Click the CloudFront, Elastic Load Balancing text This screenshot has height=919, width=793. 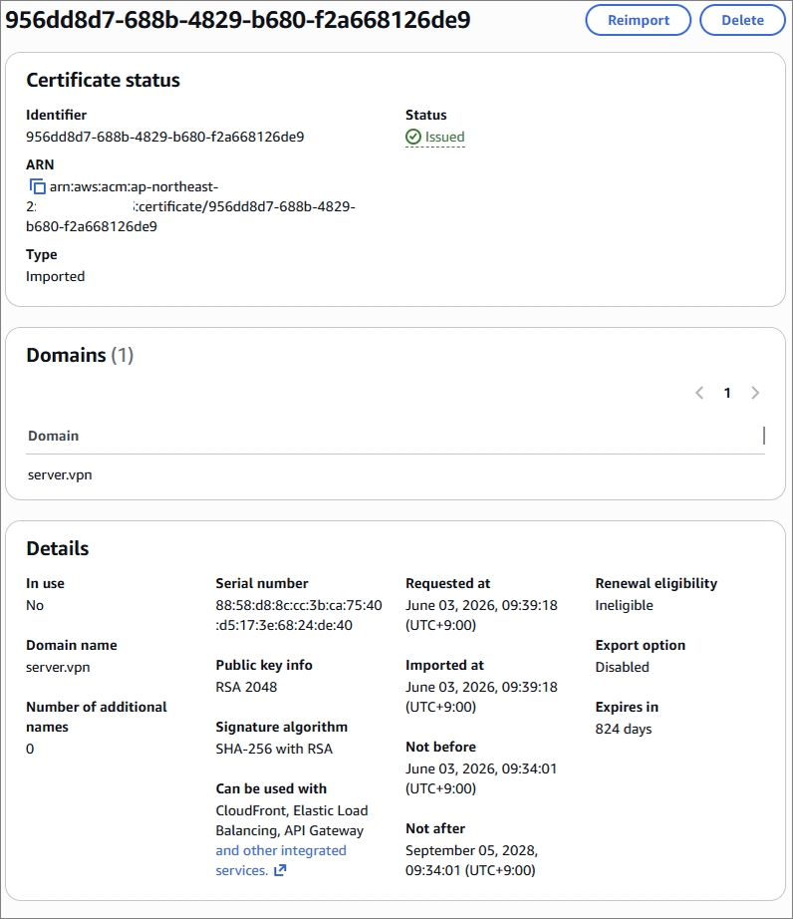pos(292,820)
